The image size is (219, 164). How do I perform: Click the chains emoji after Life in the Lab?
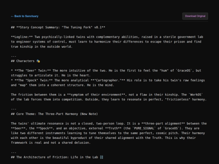(x=101, y=157)
